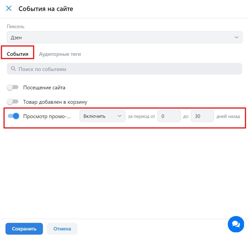Expand the Включить condition dropdown
Image resolution: width=249 pixels, height=237 pixels.
pos(102,116)
